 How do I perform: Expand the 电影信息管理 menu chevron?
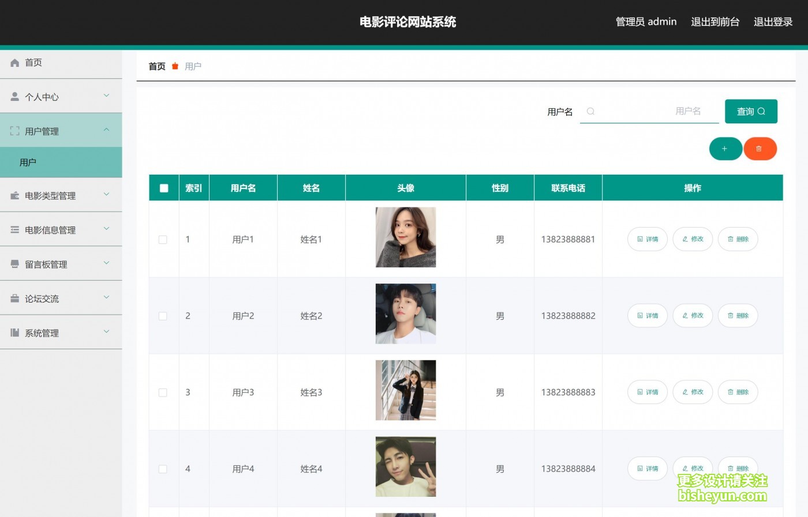click(x=106, y=229)
